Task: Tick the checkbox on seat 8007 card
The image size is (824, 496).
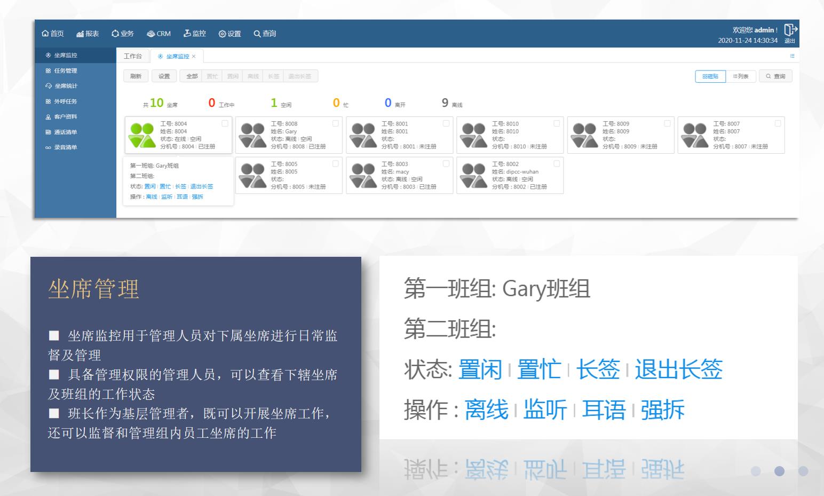Action: 778,123
